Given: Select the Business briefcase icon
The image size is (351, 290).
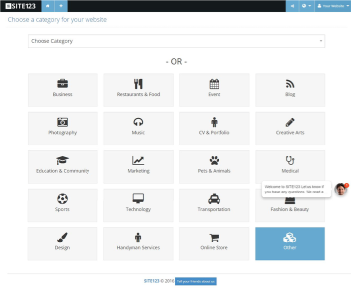Looking at the screenshot, I should point(62,84).
